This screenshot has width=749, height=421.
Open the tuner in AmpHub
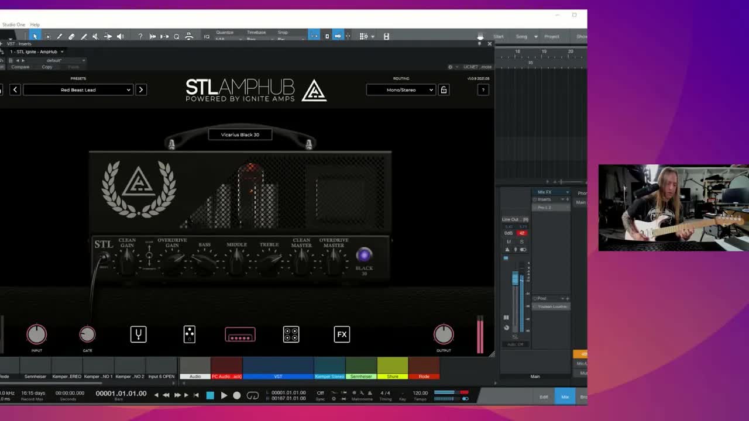(138, 334)
